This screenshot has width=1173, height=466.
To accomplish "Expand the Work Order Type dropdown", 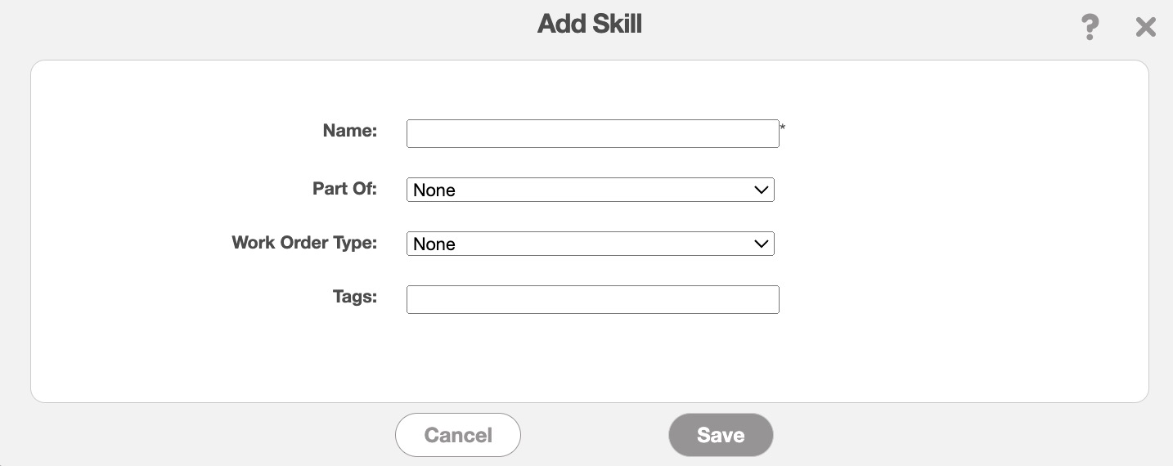I will (x=590, y=244).
